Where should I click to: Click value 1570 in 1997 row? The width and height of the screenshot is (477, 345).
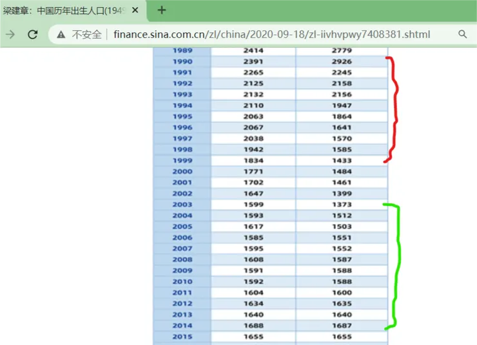[x=342, y=139]
